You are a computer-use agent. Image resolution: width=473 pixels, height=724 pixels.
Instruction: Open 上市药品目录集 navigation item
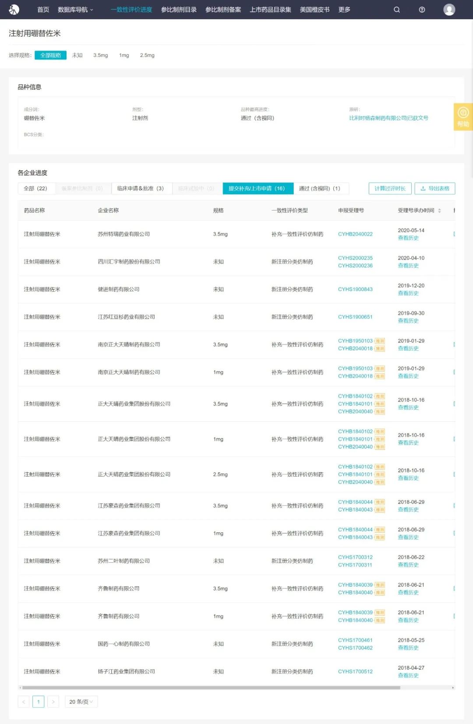(x=270, y=10)
